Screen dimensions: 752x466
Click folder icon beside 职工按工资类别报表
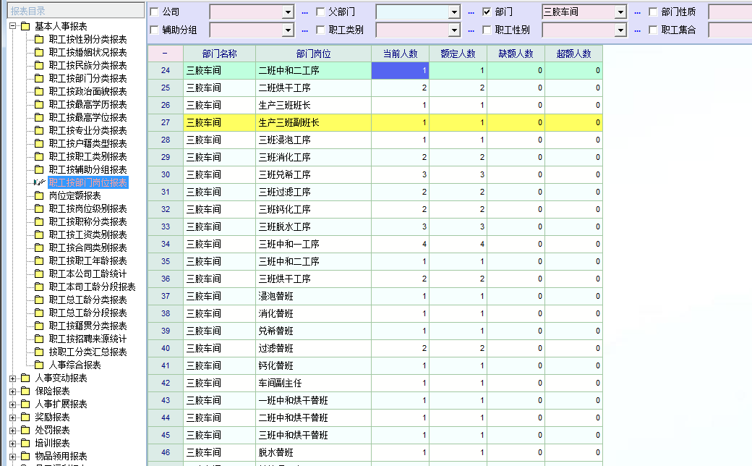(39, 234)
